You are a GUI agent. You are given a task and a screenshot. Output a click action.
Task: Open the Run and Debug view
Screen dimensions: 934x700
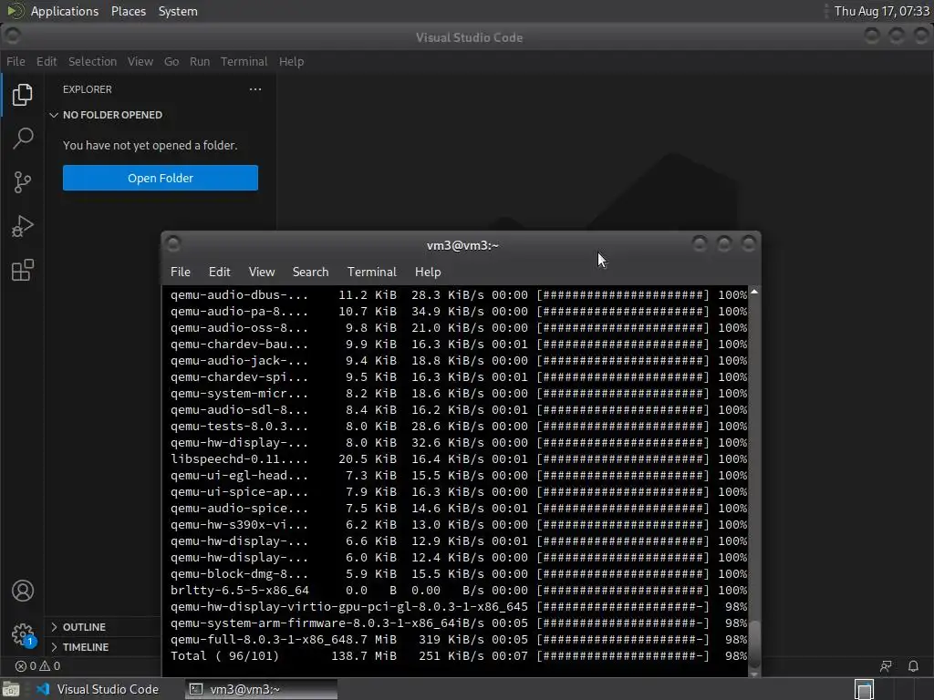22,226
